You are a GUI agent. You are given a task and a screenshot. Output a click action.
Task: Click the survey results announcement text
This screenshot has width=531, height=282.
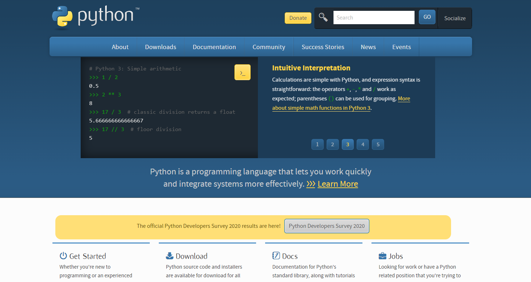tap(208, 226)
